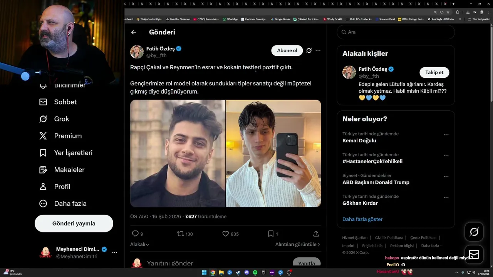
Task: Click the reply icon with 9 comments
Action: 135,234
